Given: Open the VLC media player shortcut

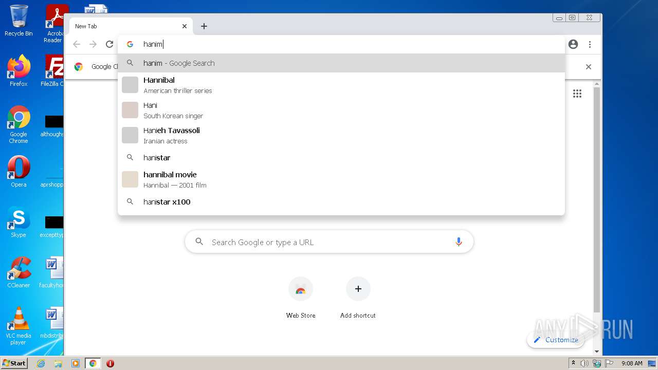Looking at the screenshot, I should (19, 326).
